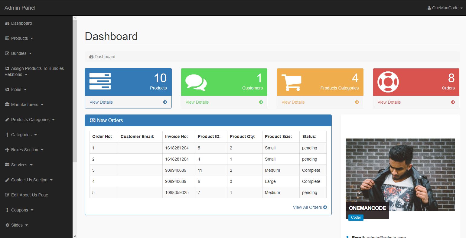Click the Contact Us Section pencil icon
This screenshot has height=238, width=466.
(7, 180)
